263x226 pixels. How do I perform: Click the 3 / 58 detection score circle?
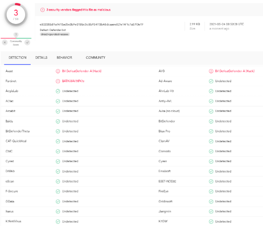(x=16, y=15)
